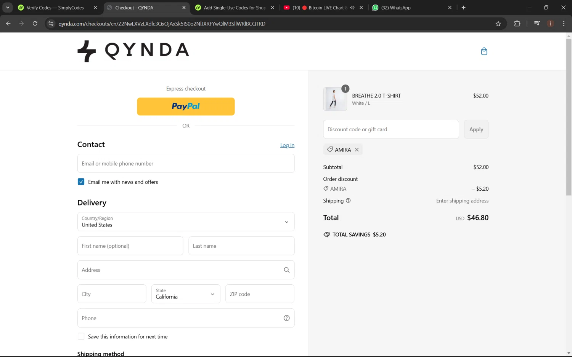Open the media controls icon in toolbar
Viewport: 572px width, 357px height.
[x=537, y=24]
